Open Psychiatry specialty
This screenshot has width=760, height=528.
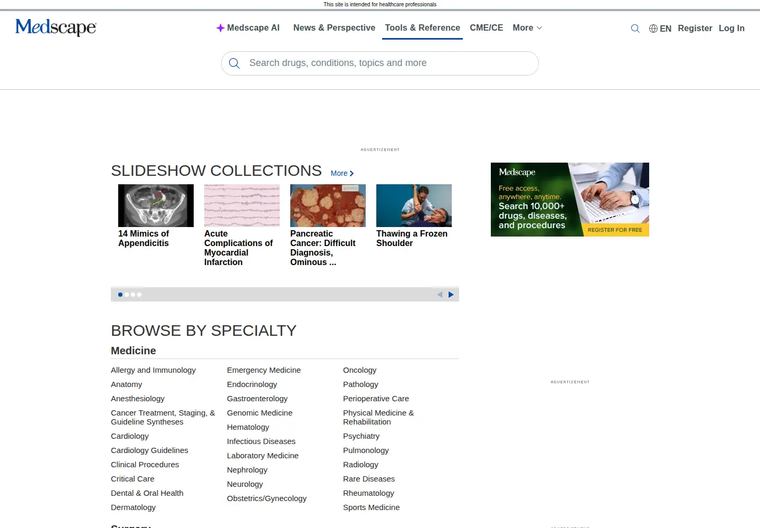pos(361,436)
